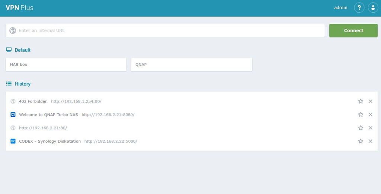Star the CODEX Synology DiskStation entry
Screen dimensions: 381x194
(361, 141)
